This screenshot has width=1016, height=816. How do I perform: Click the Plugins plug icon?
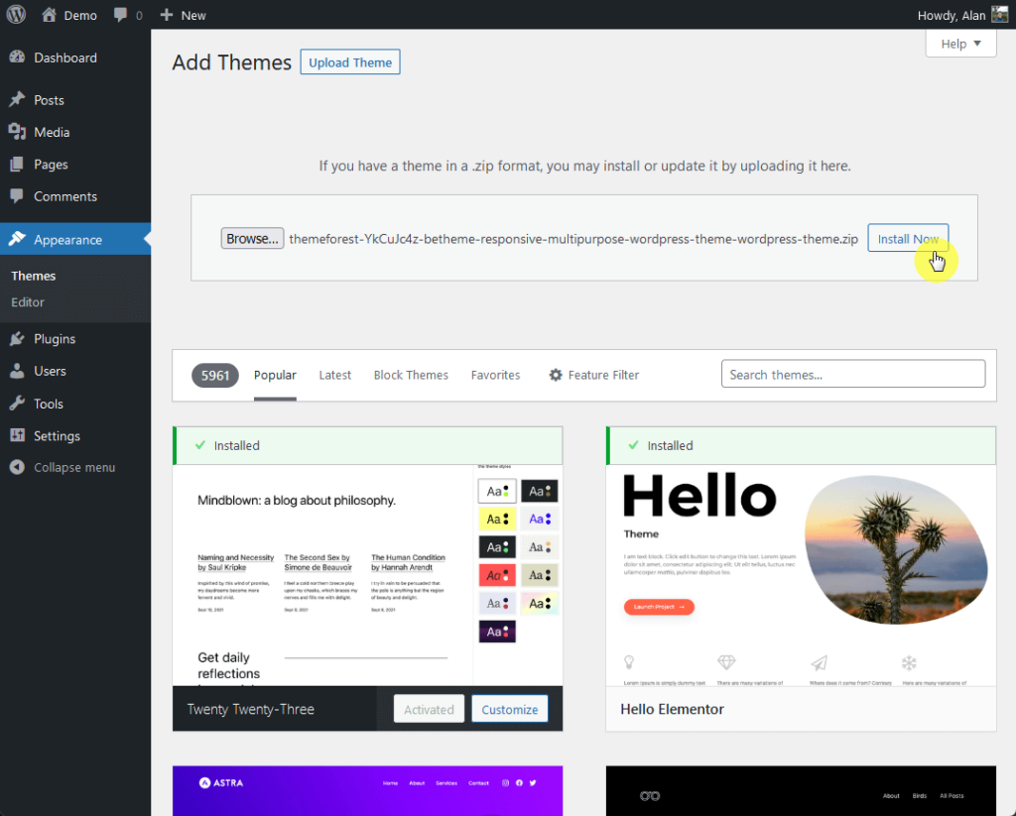18,338
